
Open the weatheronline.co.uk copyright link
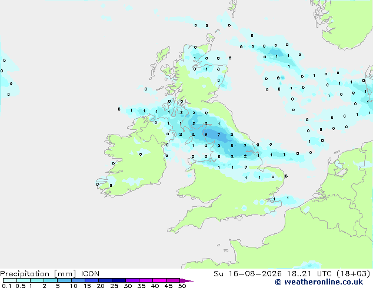click(319, 282)
